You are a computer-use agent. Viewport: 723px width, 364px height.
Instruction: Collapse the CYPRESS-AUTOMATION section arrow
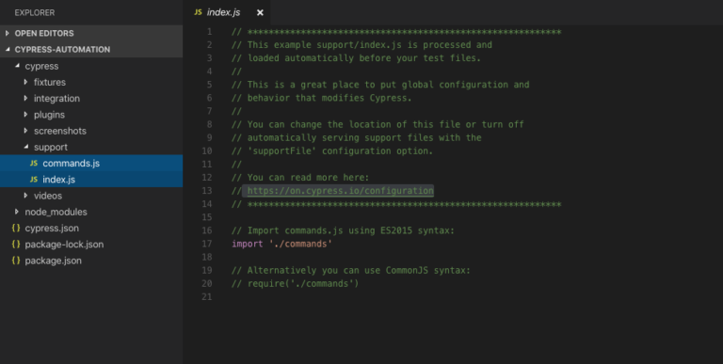8,49
